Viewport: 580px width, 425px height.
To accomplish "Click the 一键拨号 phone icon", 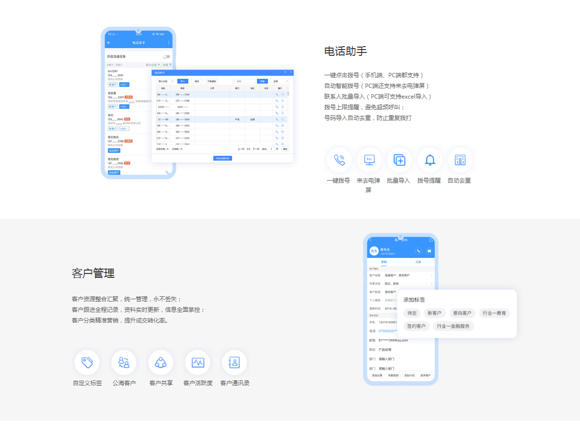I will [339, 160].
